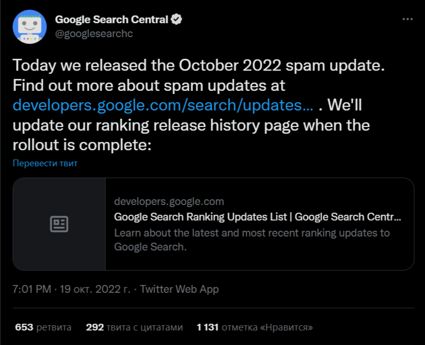The width and height of the screenshot is (425, 345).
Task: Open the three-dots more menu
Action: pyautogui.click(x=407, y=20)
